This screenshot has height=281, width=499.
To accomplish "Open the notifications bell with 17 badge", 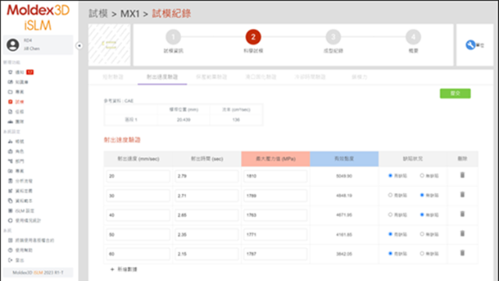I will [x=20, y=73].
